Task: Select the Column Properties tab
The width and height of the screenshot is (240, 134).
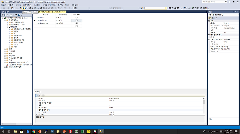Action: point(38,92)
